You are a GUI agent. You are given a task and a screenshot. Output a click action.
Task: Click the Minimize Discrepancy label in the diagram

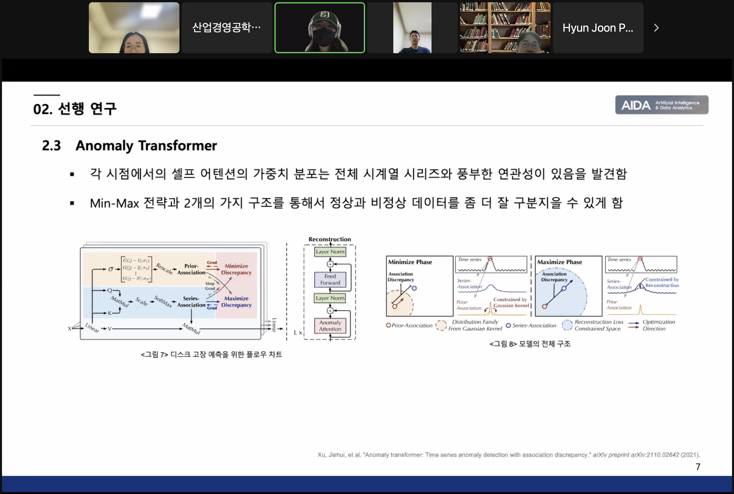coord(237,269)
